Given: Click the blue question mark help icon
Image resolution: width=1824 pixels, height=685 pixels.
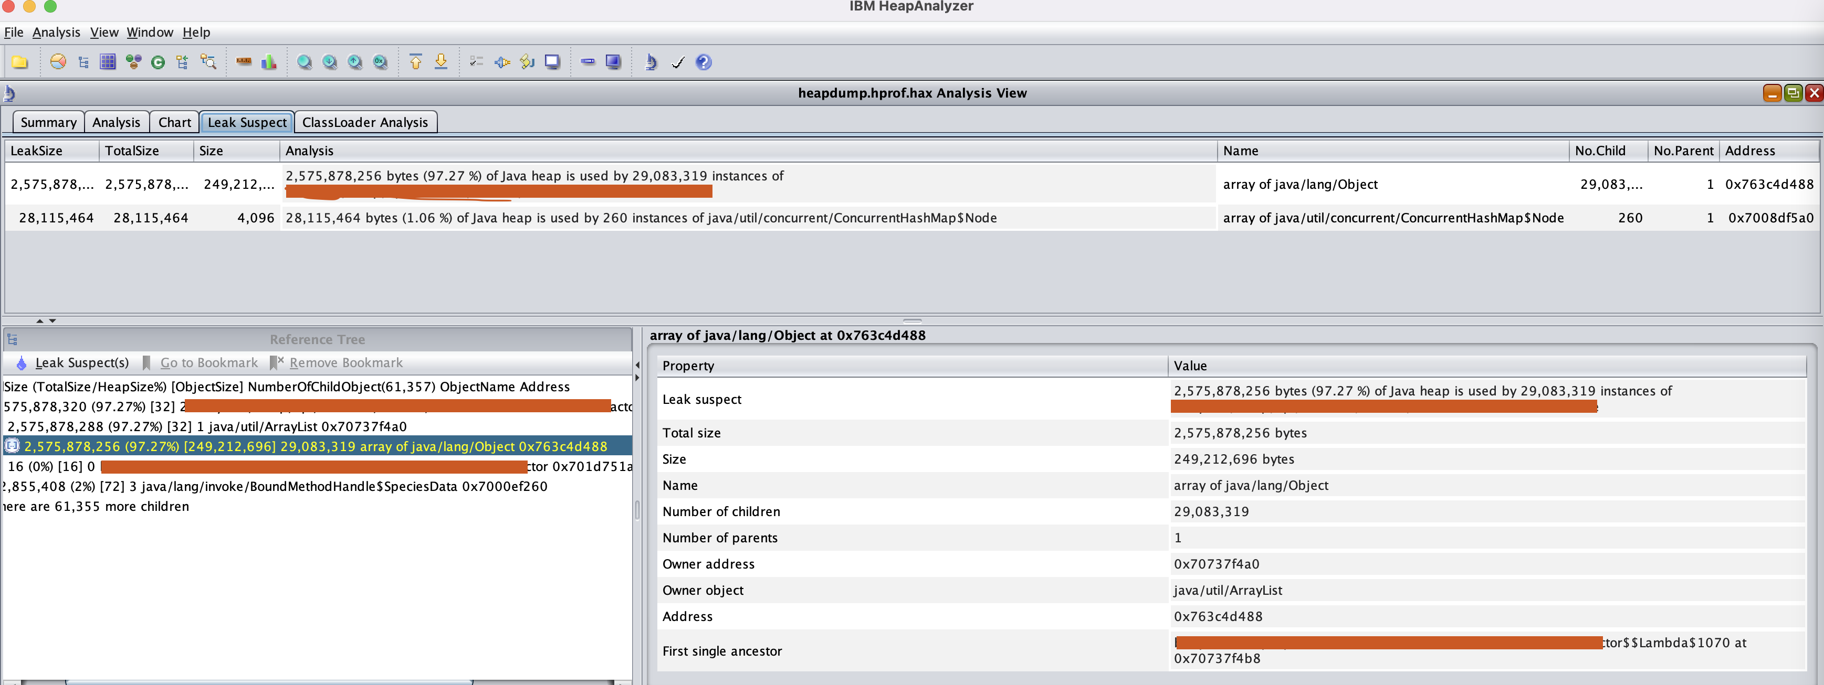Looking at the screenshot, I should click(703, 62).
